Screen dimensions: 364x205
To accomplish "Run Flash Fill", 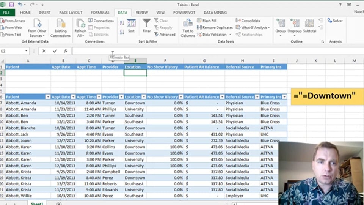I will [x=207, y=20].
